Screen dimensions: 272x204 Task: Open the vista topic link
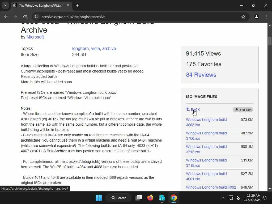[x=96, y=49]
